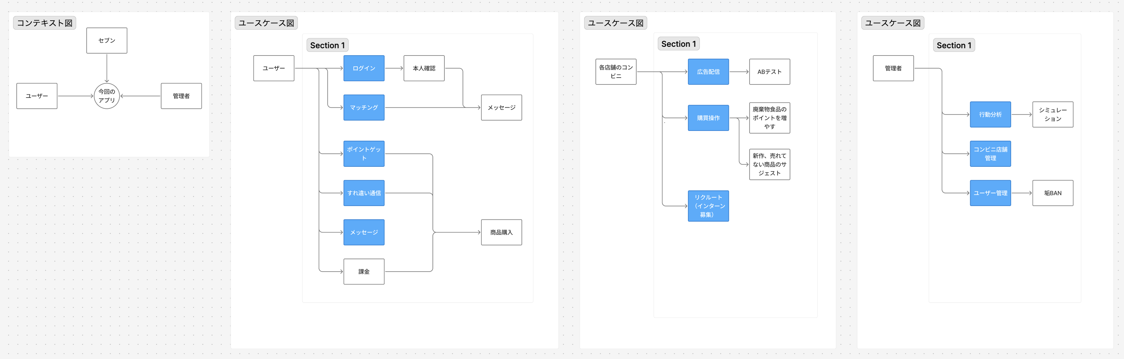
Task: Click the "すれ違い通信" box
Action: (364, 193)
